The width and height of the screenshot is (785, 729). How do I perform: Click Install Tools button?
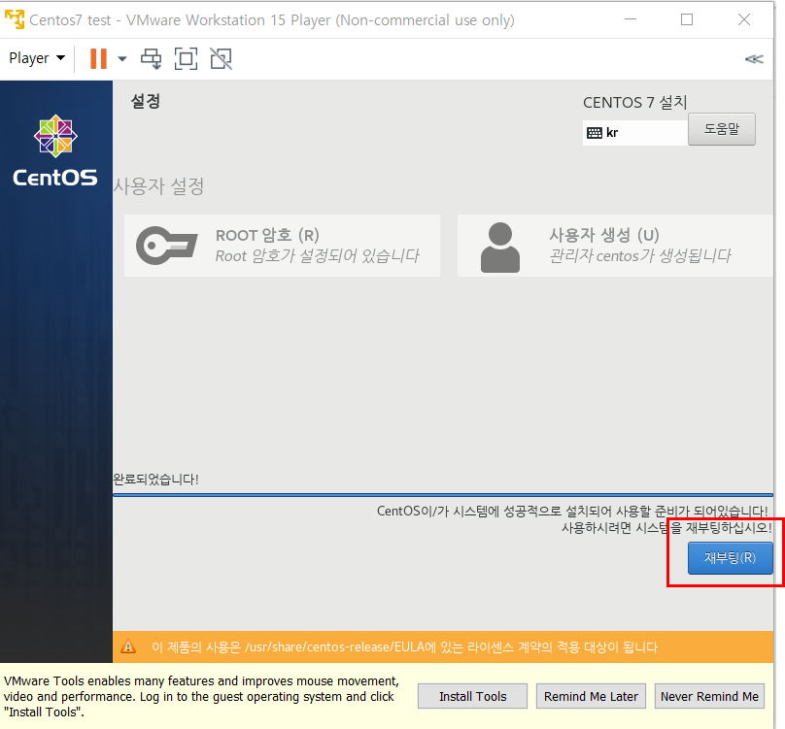pyautogui.click(x=472, y=696)
